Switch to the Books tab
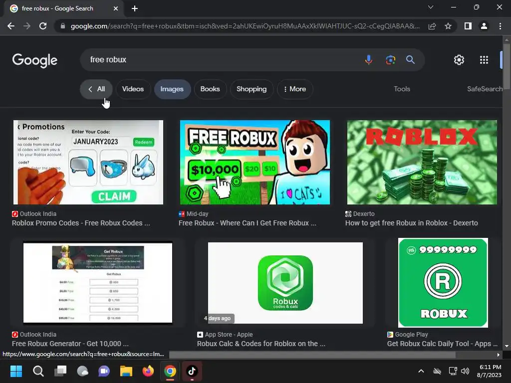Viewport: 511px width, 383px height. tap(210, 89)
